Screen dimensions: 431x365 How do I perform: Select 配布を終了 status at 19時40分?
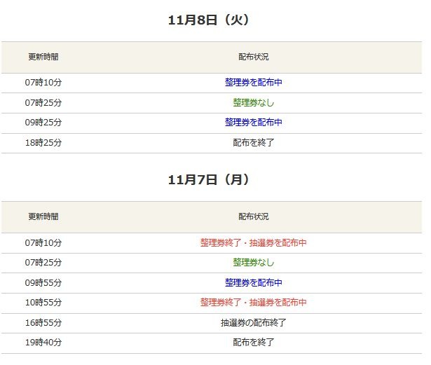pyautogui.click(x=253, y=343)
